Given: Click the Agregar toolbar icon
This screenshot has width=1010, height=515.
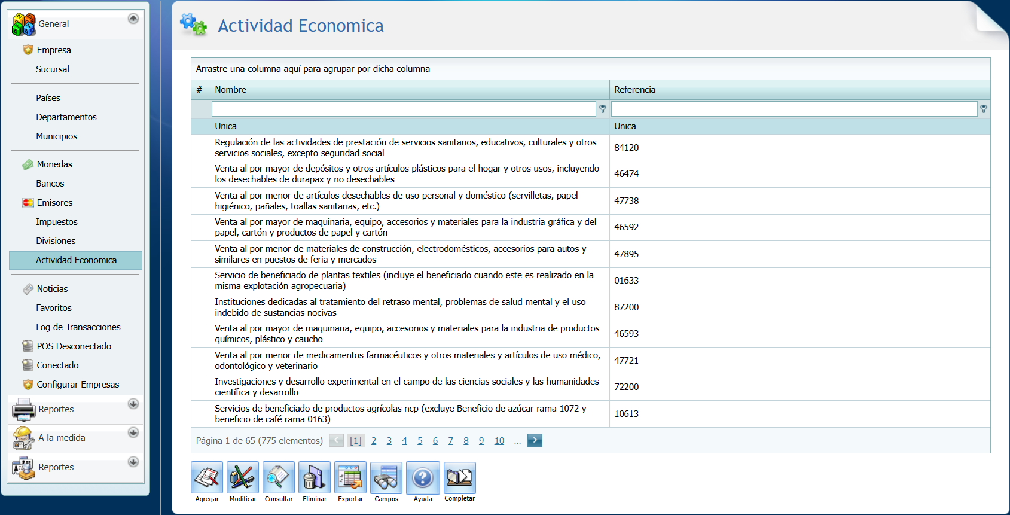Looking at the screenshot, I should point(207,477).
